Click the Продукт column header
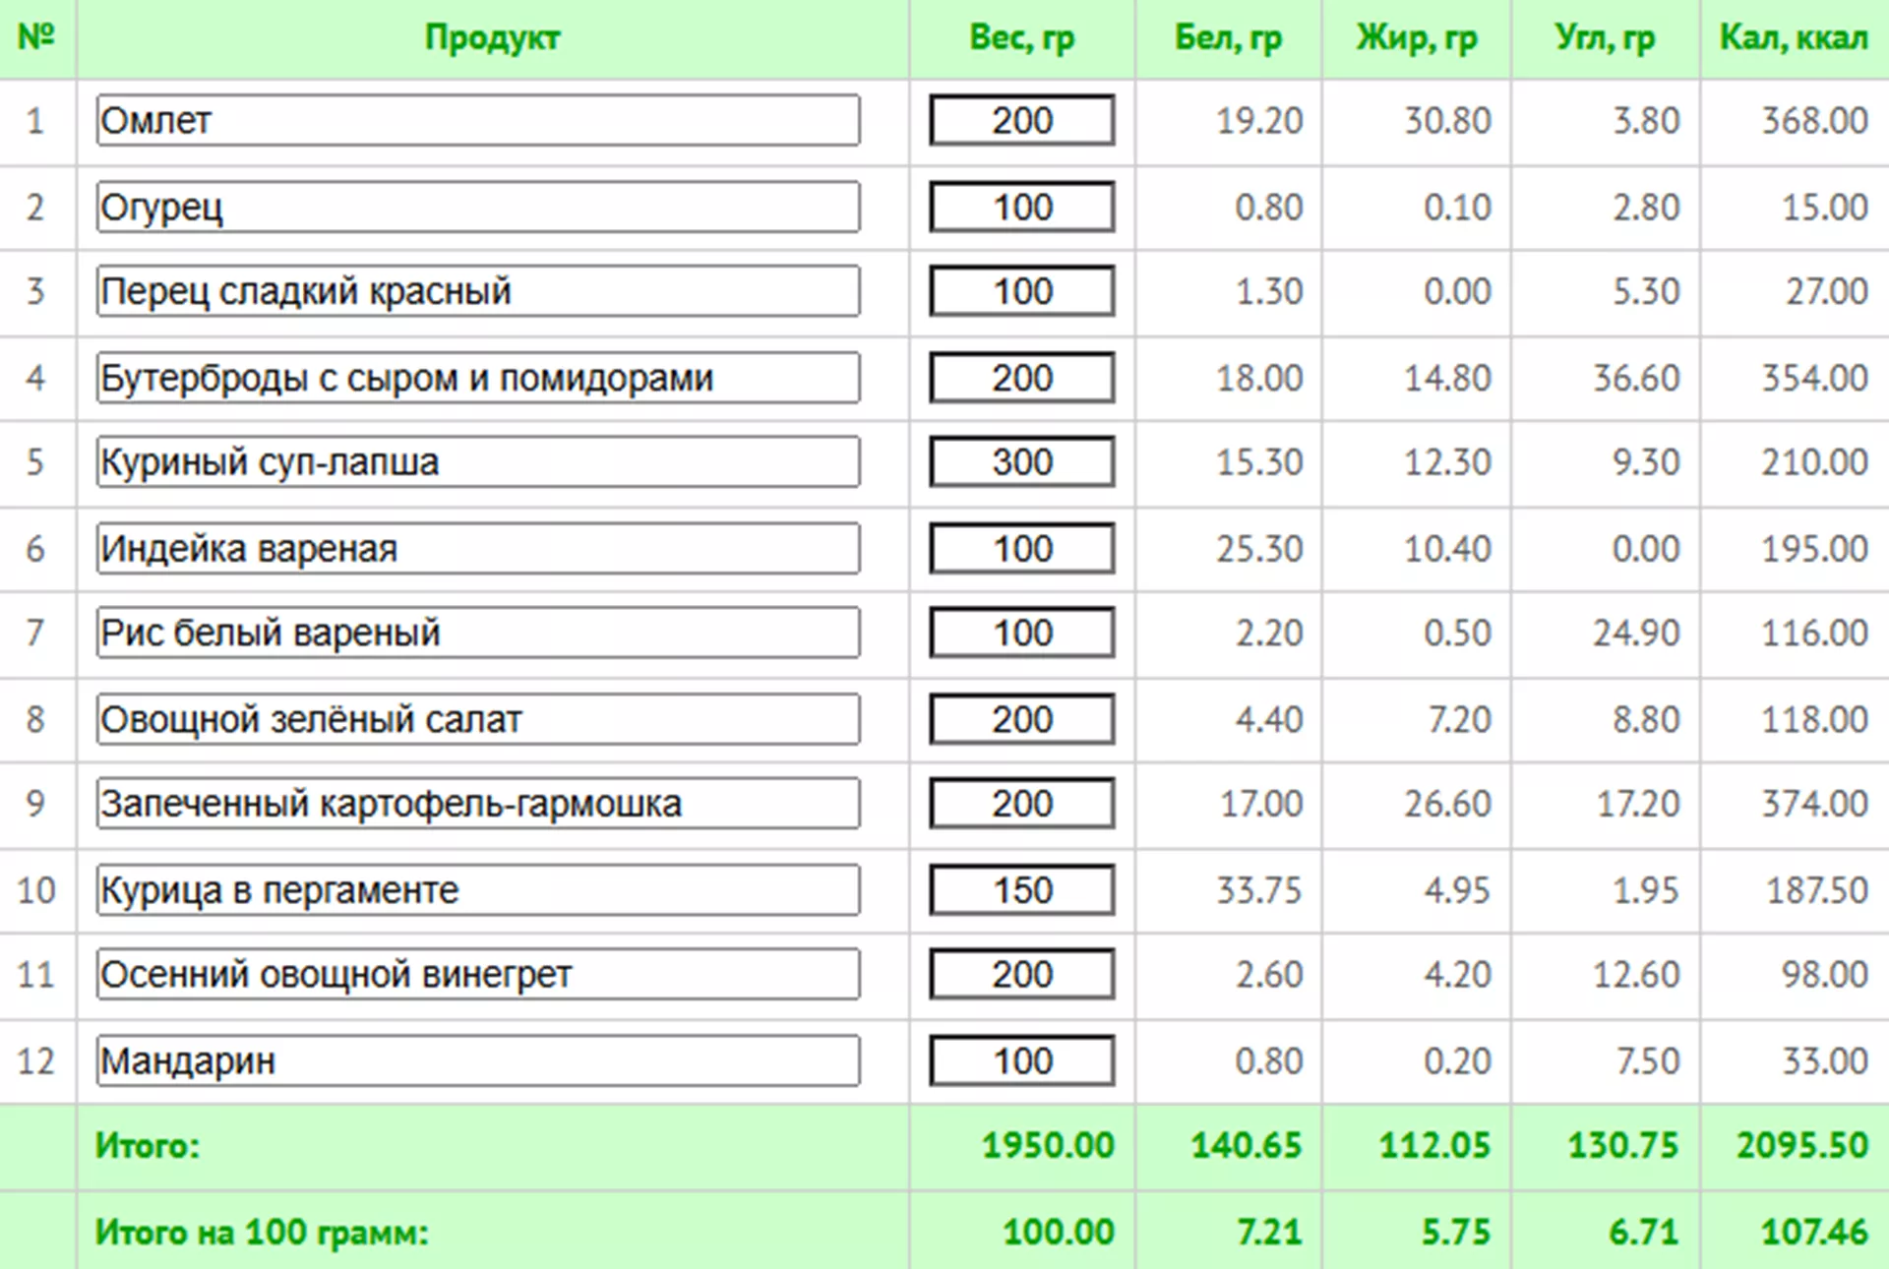Screen dimensions: 1889x1269 pyautogui.click(x=492, y=37)
